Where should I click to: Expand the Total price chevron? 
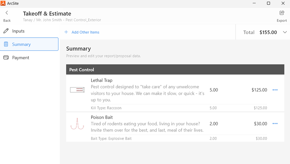pyautogui.click(x=285, y=32)
